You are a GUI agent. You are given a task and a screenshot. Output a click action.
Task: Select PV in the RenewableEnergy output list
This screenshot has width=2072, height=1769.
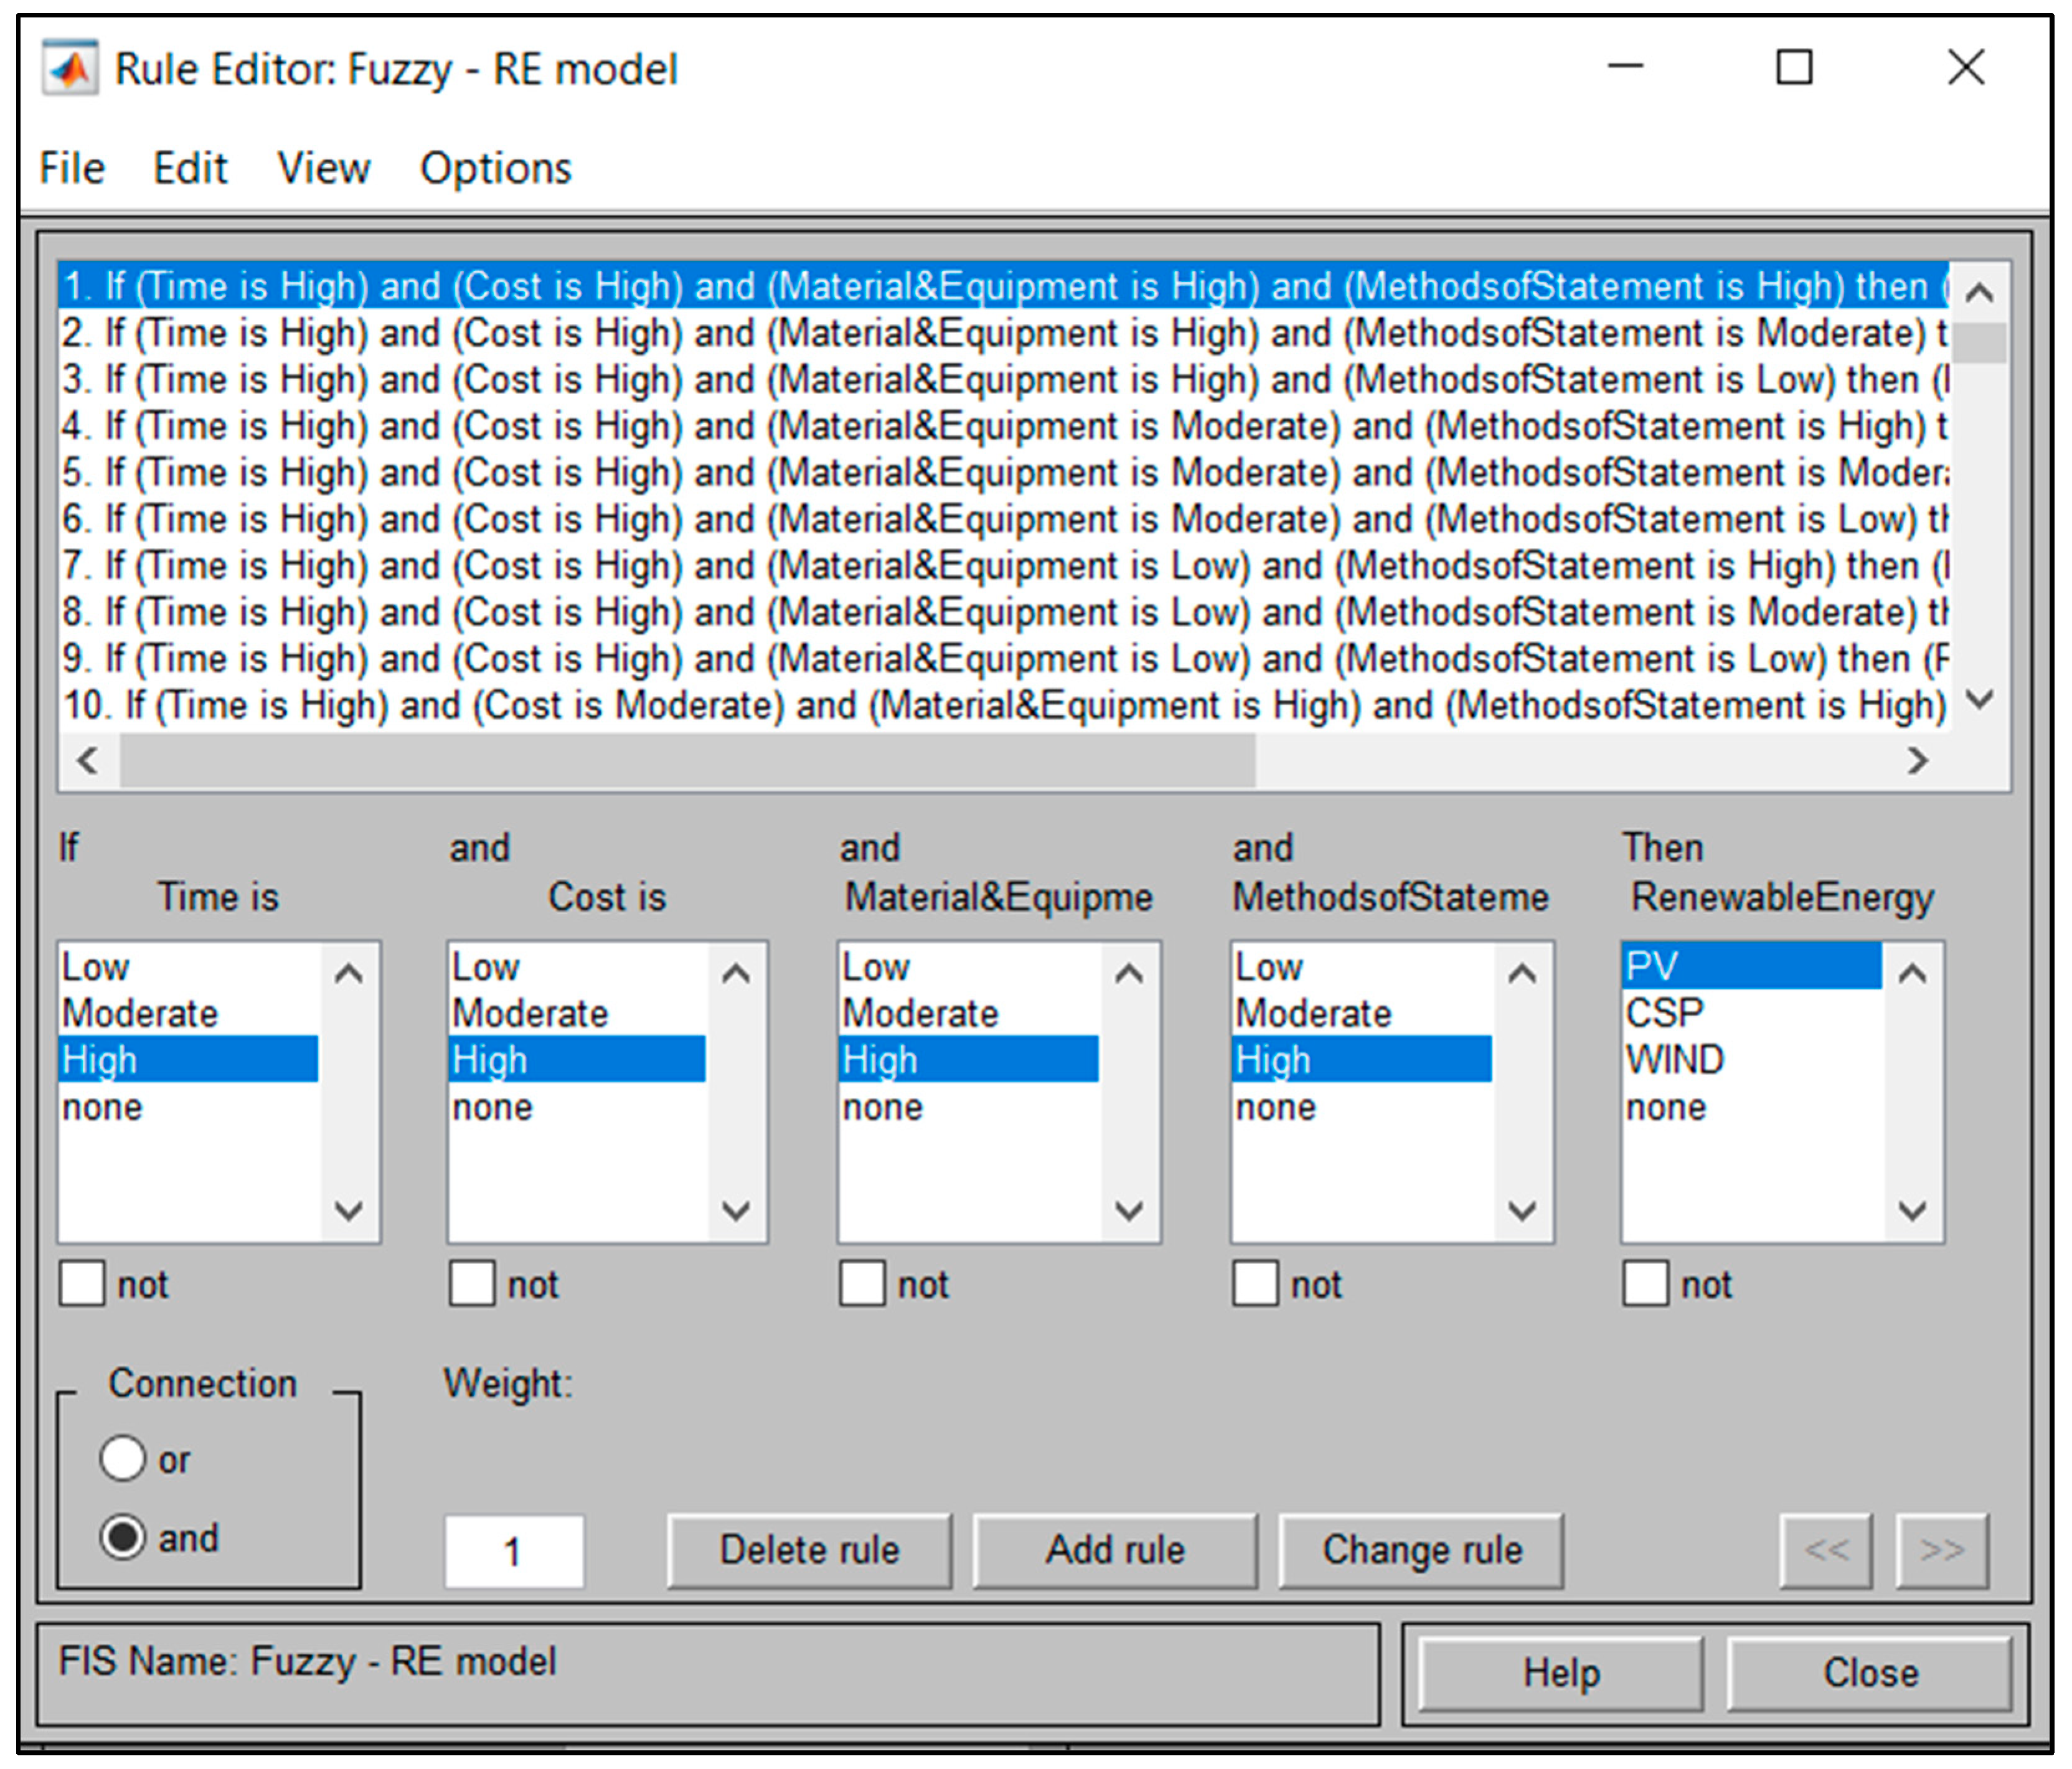tap(1752, 966)
